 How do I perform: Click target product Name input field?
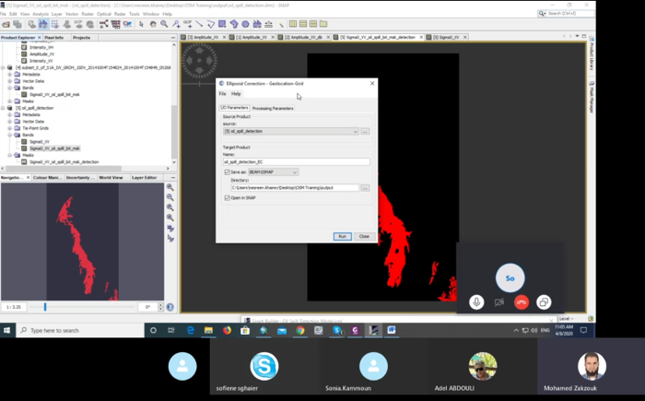tap(296, 162)
